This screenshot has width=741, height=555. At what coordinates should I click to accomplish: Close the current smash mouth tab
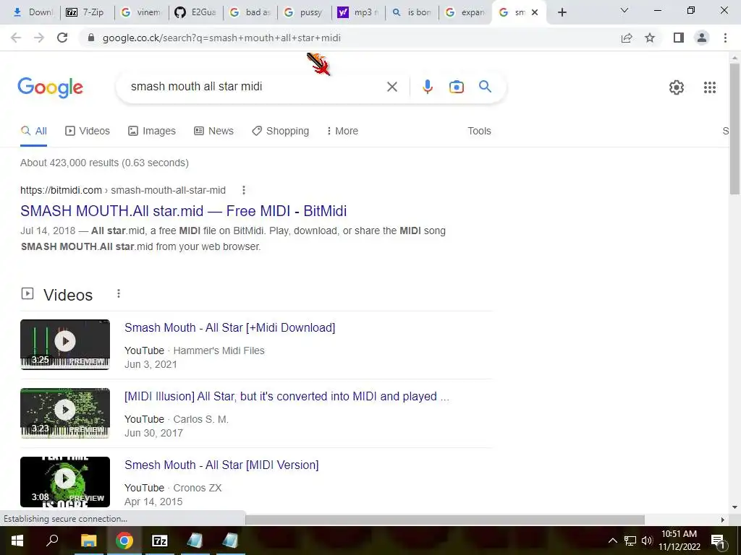(535, 12)
